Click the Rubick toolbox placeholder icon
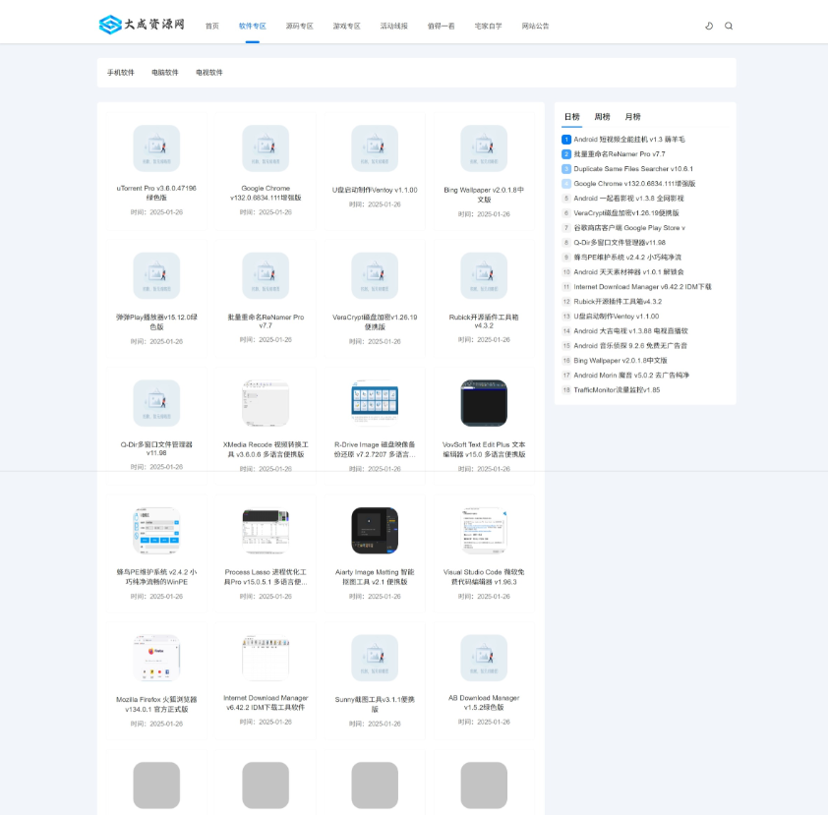This screenshot has height=815, width=828. [x=484, y=276]
